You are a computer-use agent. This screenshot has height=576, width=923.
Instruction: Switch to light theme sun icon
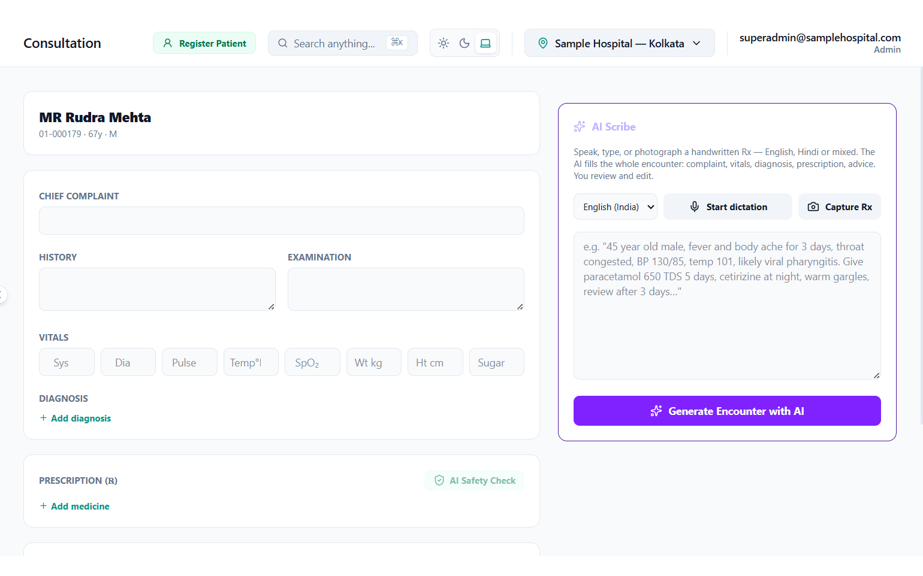(444, 43)
